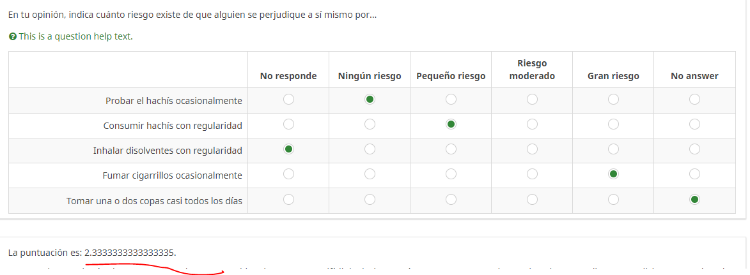Click 'This is a question help text'
750x275 pixels.
(75, 37)
